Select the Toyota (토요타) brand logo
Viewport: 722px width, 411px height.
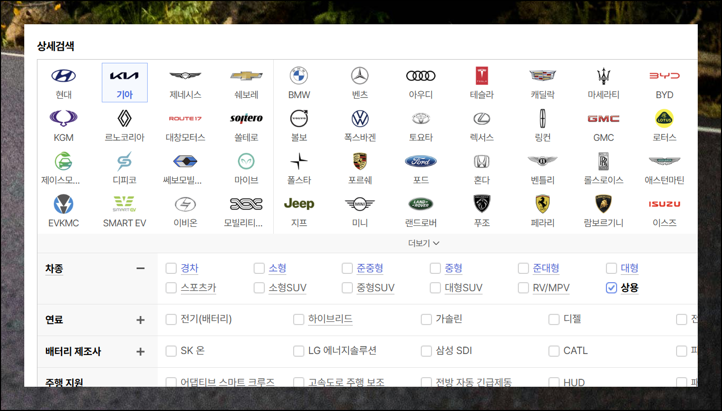point(421,118)
